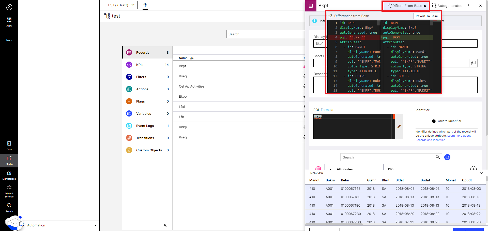Open the Bseg record row
Viewport: 488px width, 231px height.
click(239, 76)
